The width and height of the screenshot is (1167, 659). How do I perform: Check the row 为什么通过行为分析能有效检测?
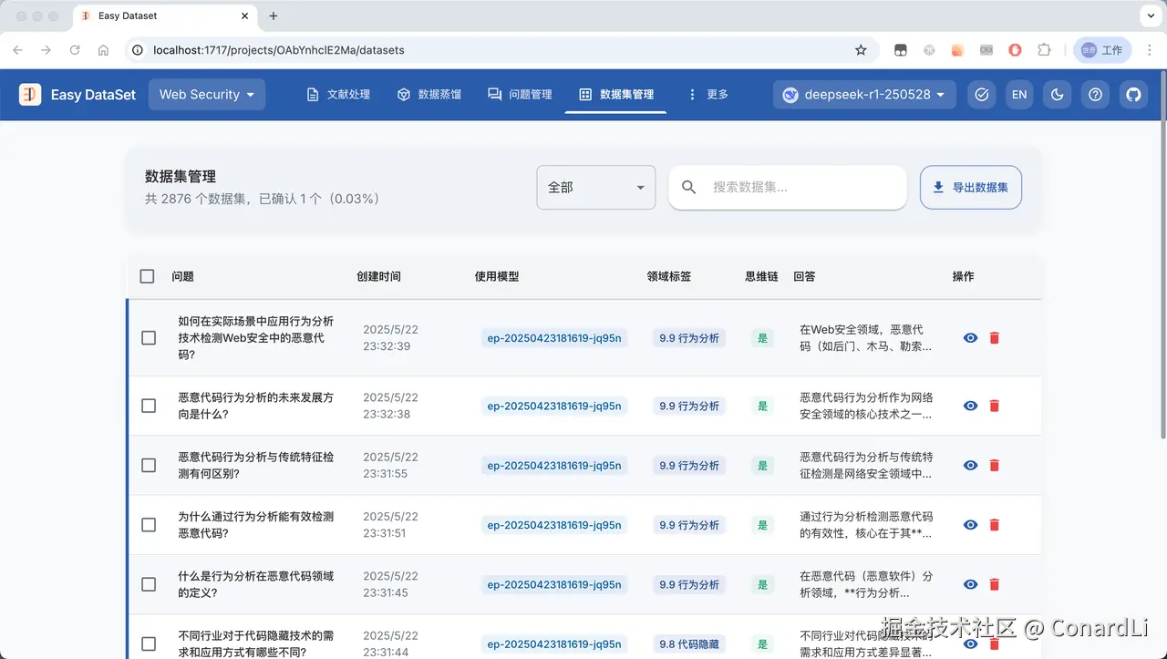149,525
